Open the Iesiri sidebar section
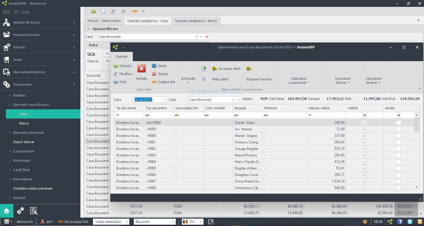Image resolution: width=424 pixels, height=226 pixels. pos(40,60)
